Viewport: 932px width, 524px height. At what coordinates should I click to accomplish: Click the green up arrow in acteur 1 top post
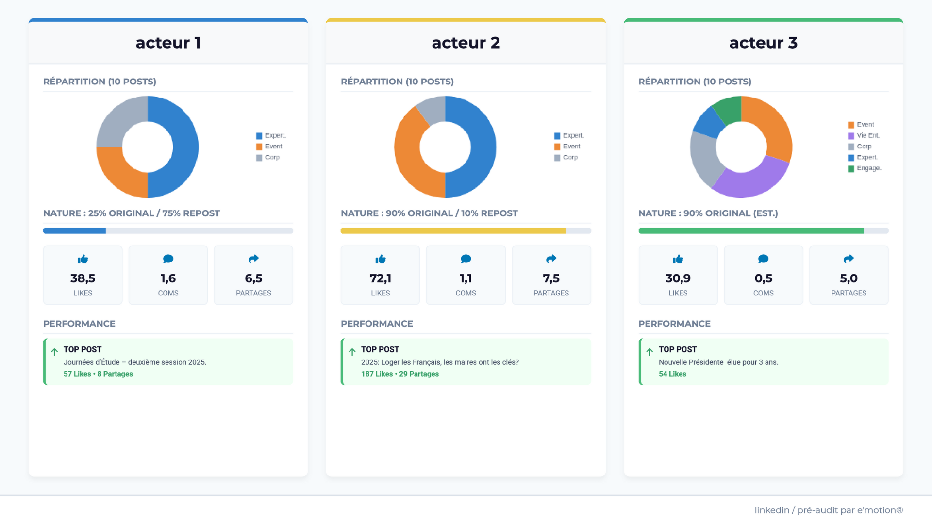(54, 352)
